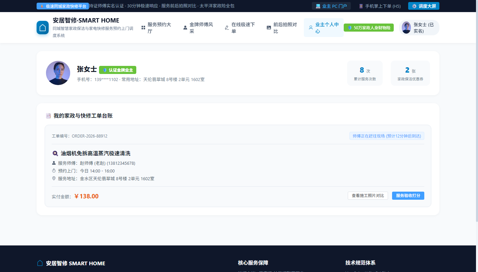Screen dimensions: 478x272
Task: Click the 累计服务次数 stat card
Action: (x=365, y=73)
